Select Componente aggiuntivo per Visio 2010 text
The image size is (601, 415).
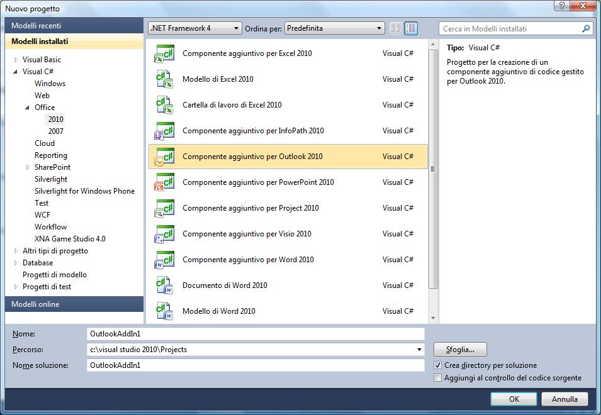247,234
